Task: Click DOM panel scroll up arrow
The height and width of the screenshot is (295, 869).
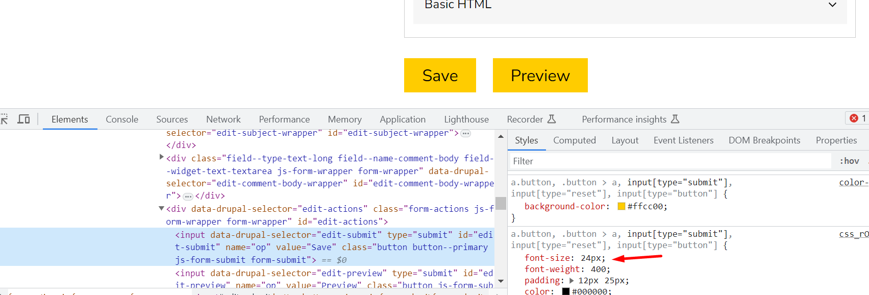Action: tap(501, 136)
